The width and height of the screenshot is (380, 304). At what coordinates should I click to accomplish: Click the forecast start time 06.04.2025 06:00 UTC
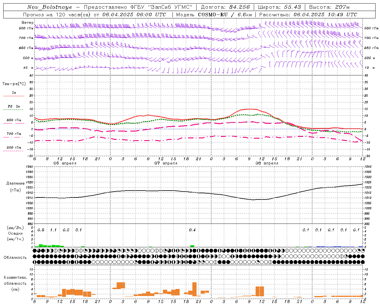tap(134, 15)
